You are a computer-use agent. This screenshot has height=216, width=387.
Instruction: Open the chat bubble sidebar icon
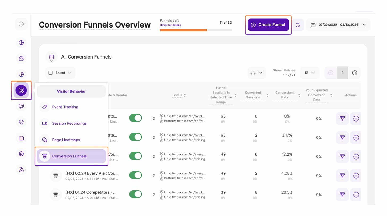[x=21, y=106]
